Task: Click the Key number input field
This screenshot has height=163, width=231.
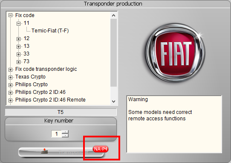Action: 56,134
